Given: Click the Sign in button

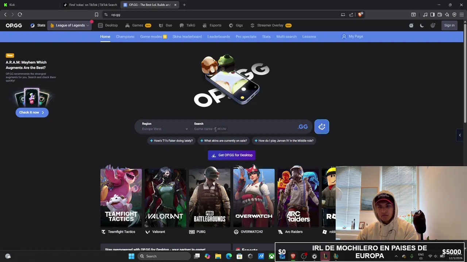Looking at the screenshot, I should [x=449, y=25].
